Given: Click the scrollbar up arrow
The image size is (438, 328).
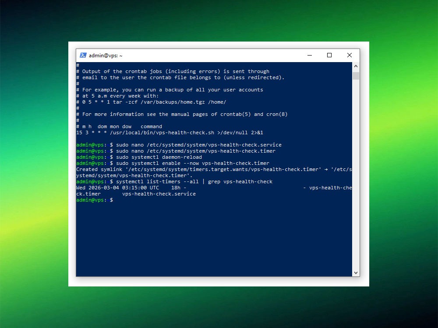Looking at the screenshot, I should (356, 66).
